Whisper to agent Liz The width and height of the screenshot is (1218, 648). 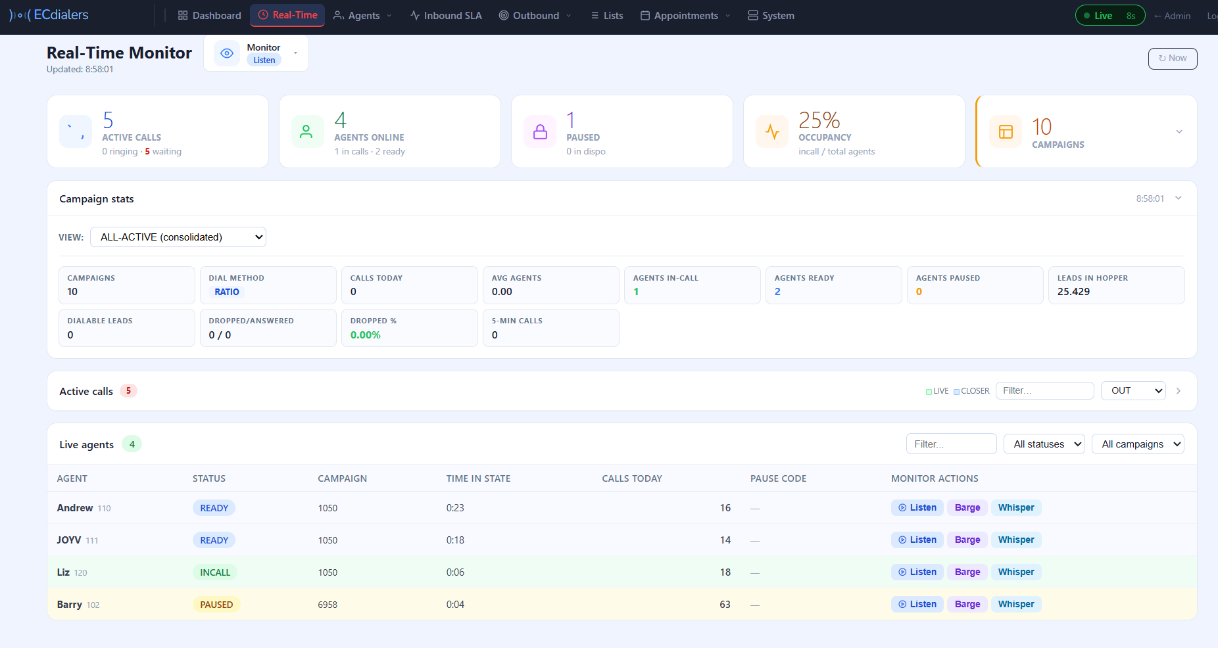tap(1016, 572)
